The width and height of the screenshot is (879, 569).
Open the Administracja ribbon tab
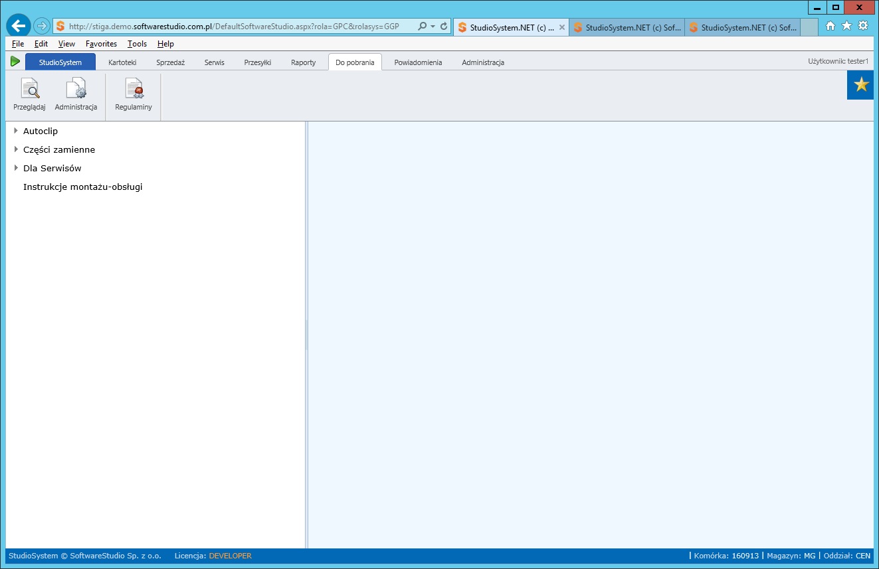coord(483,62)
